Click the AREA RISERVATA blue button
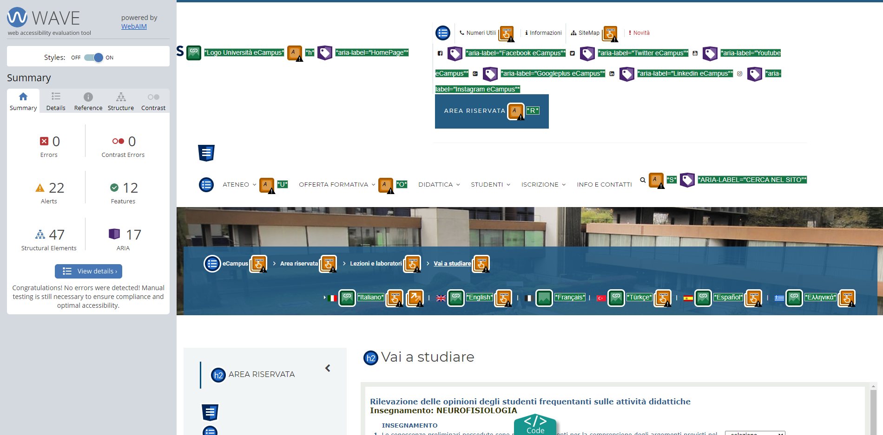Image resolution: width=883 pixels, height=435 pixels. coord(474,111)
